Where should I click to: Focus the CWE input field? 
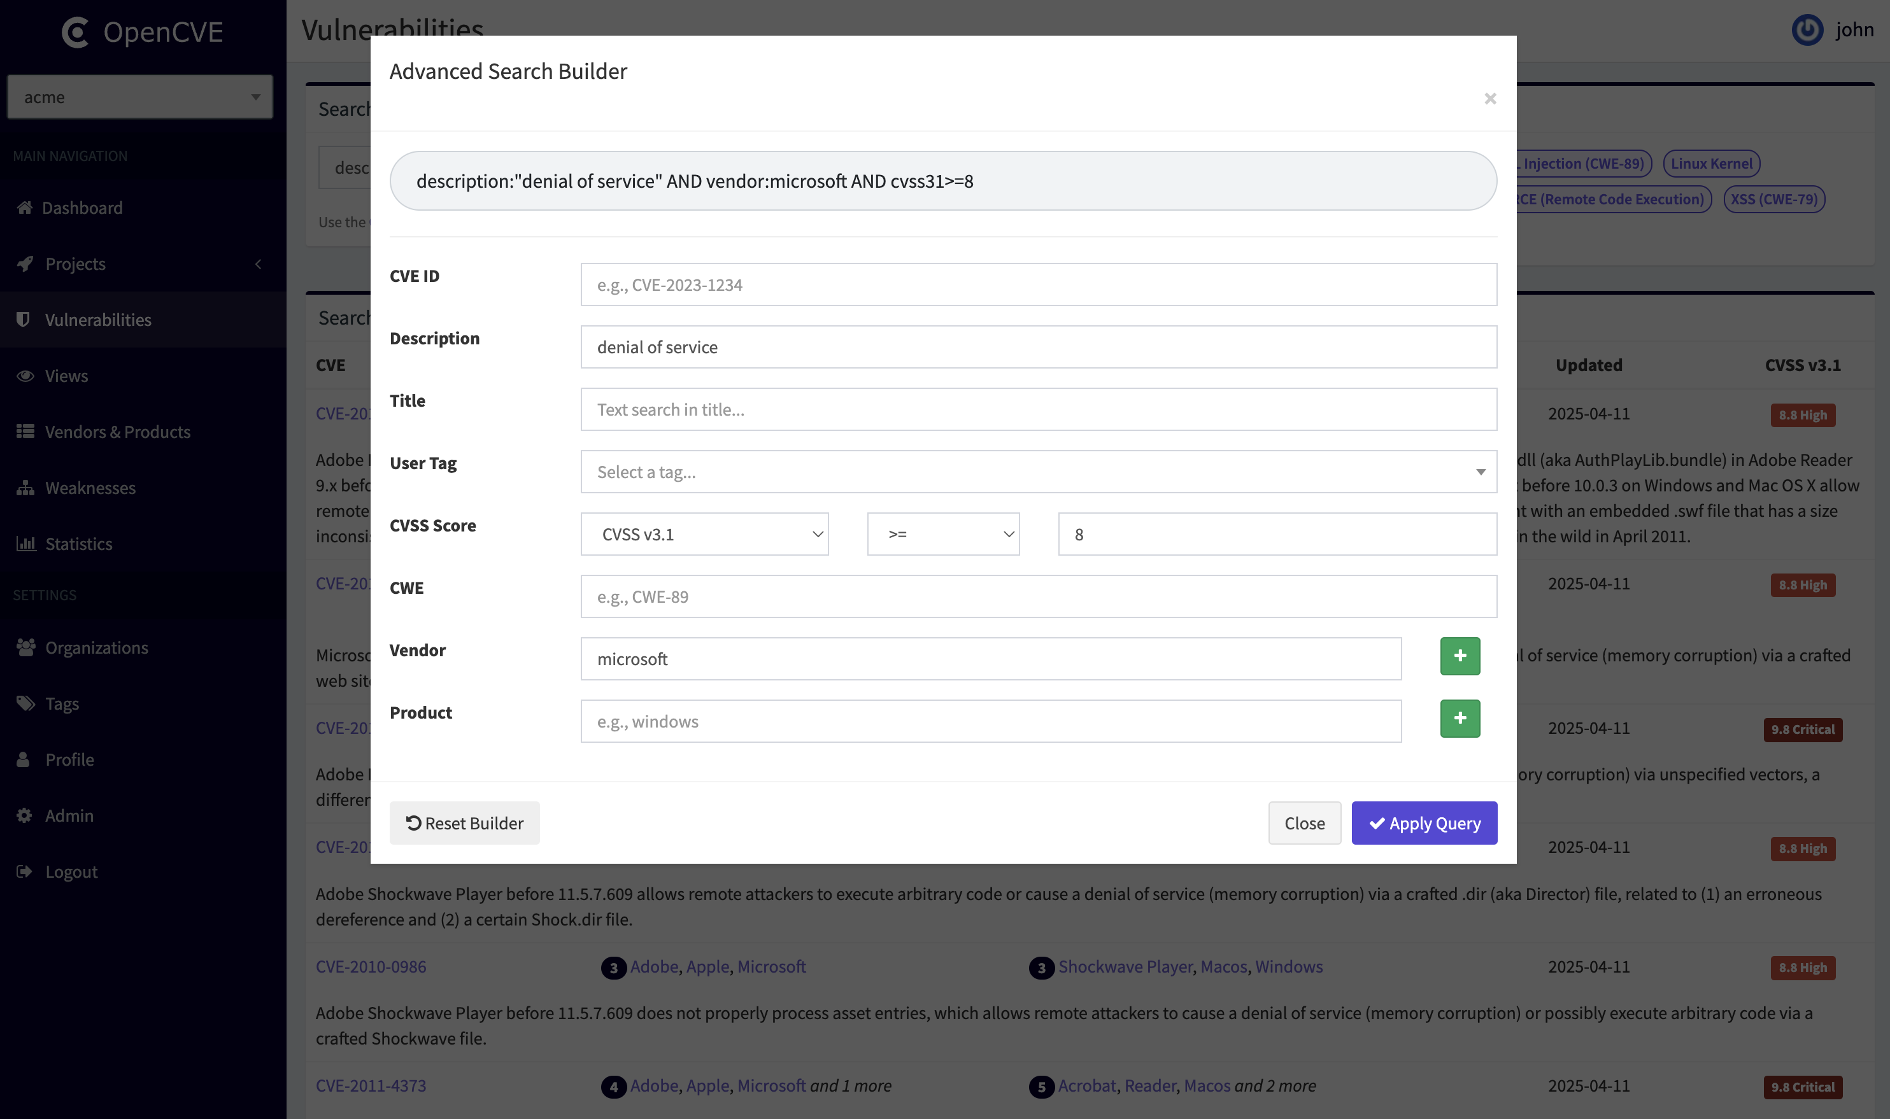tap(1038, 596)
